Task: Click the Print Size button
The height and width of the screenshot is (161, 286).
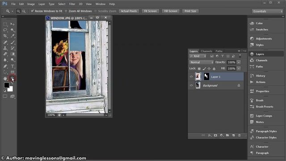Action: point(190,11)
